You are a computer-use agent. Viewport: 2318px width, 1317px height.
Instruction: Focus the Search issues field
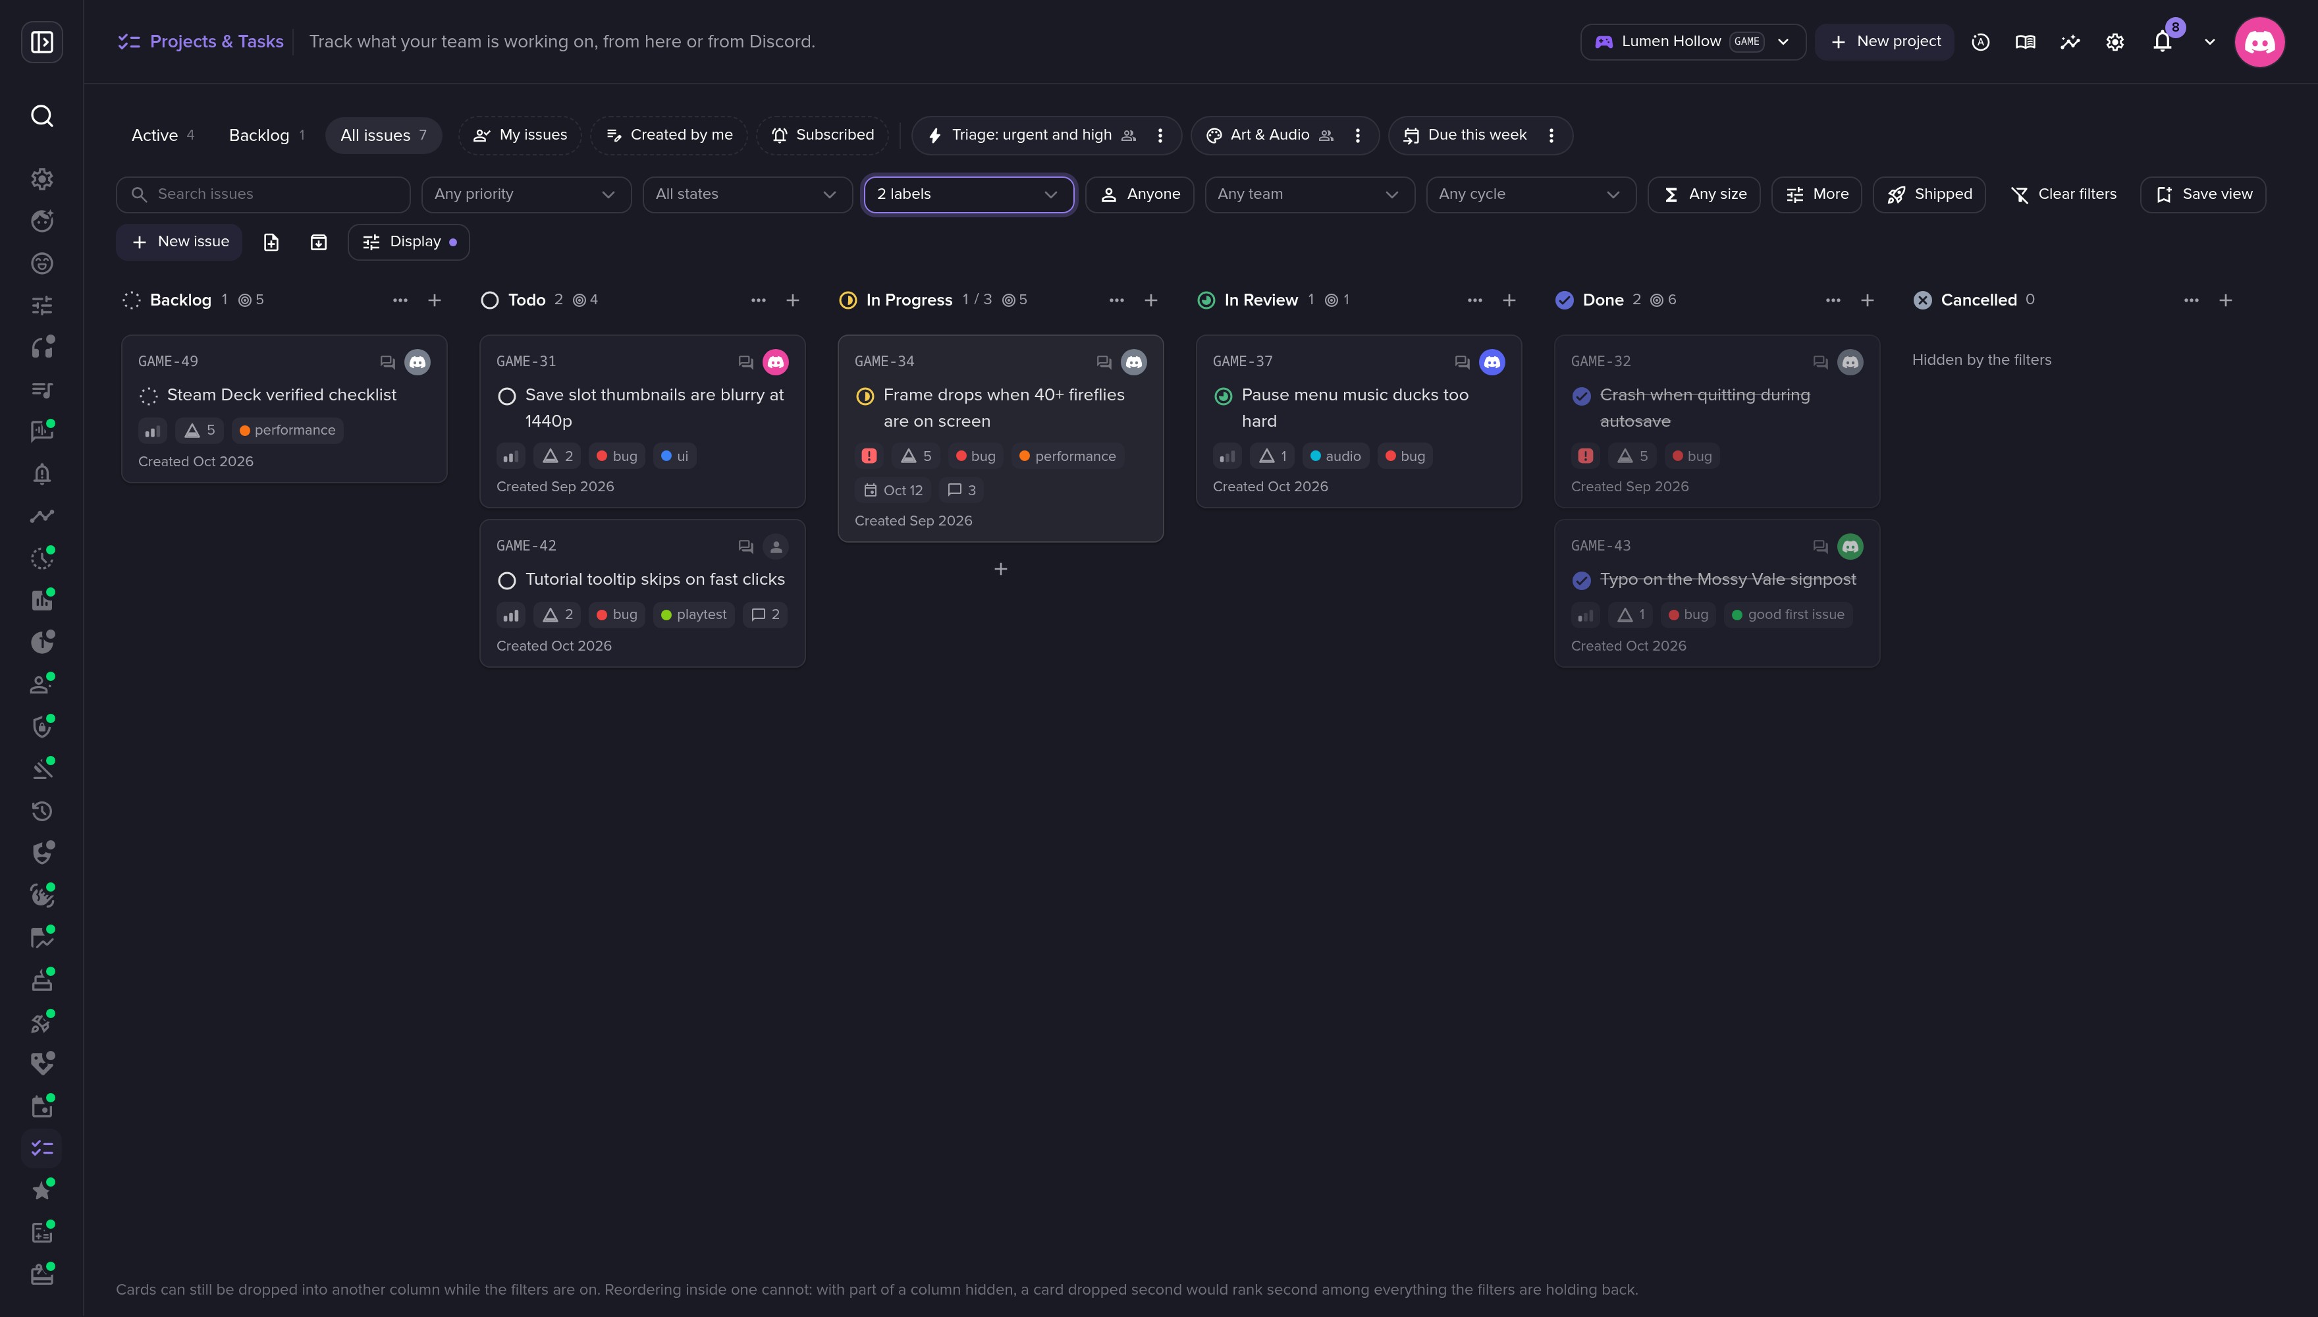tap(263, 194)
